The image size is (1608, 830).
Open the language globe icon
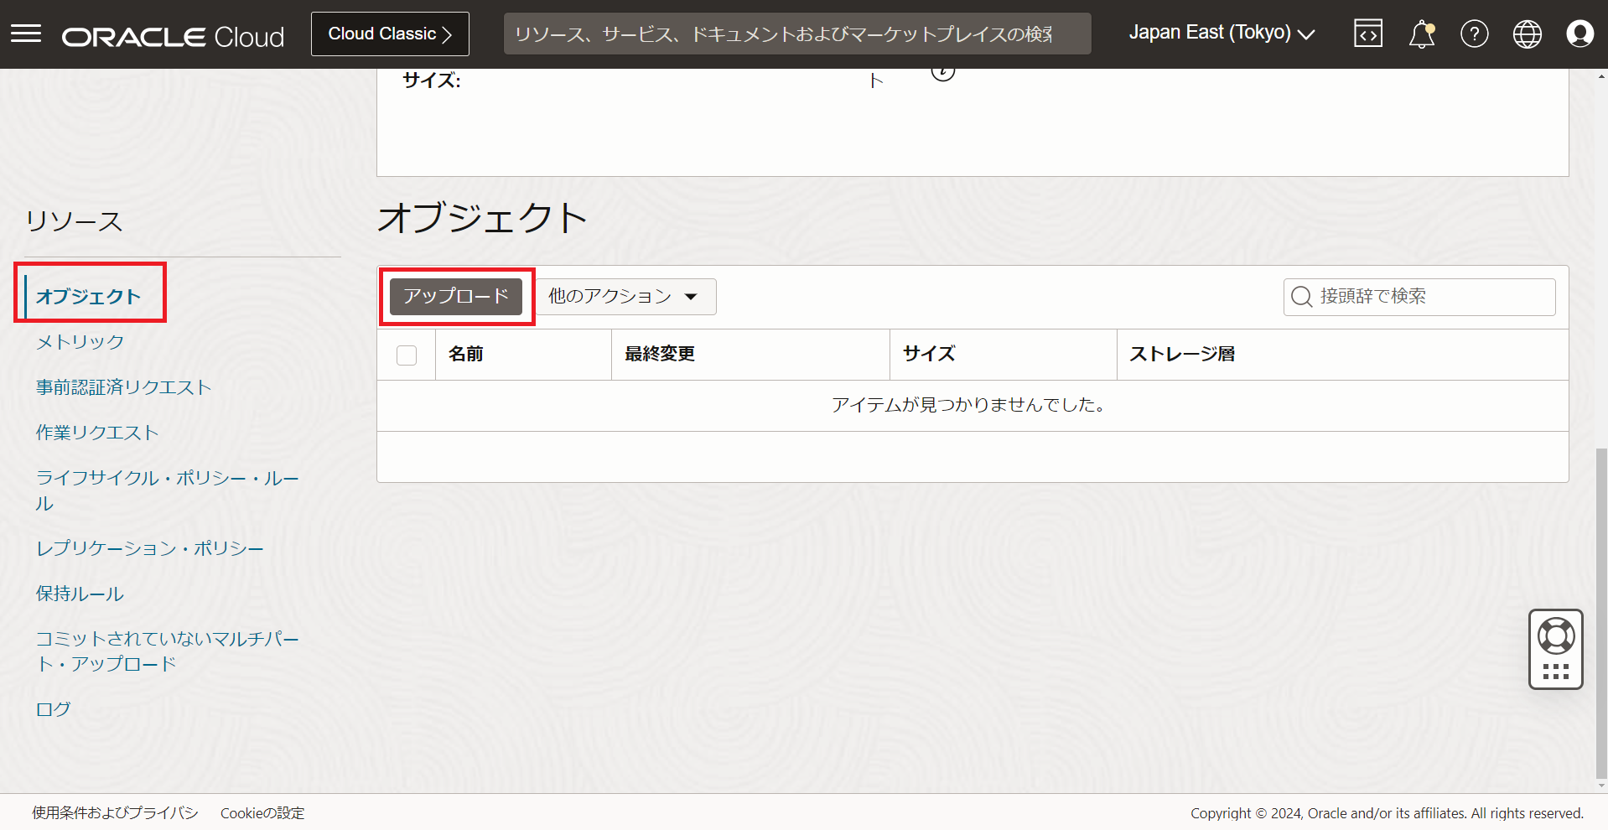click(1527, 34)
